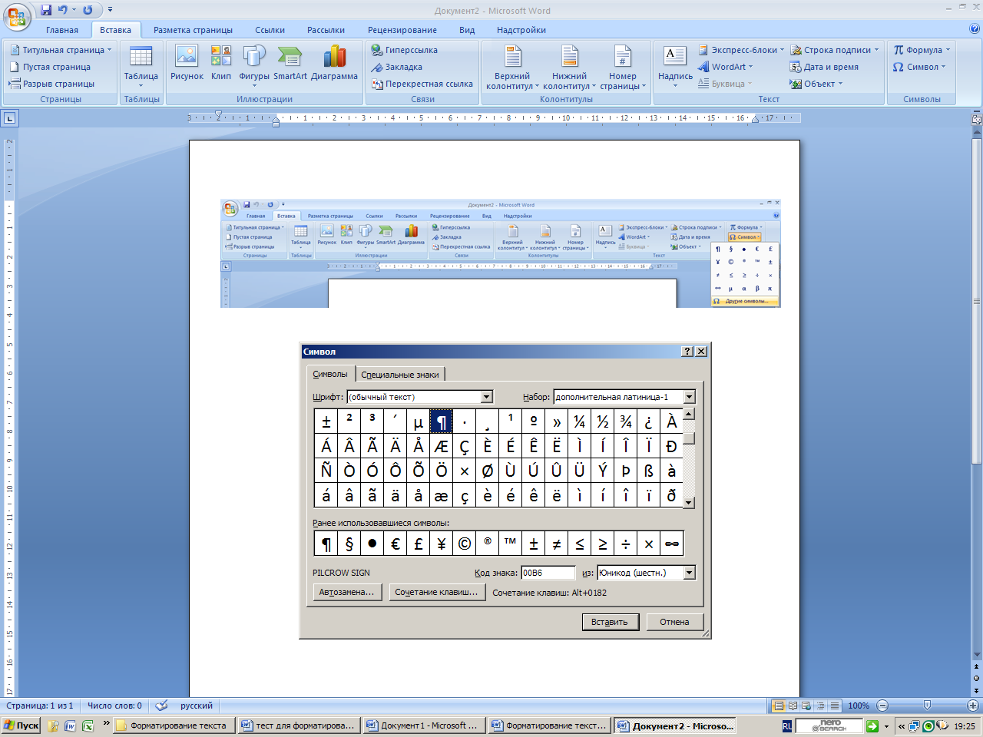The image size is (983, 737).
Task: Open Нижний колонтитул footer options
Action: [569, 68]
